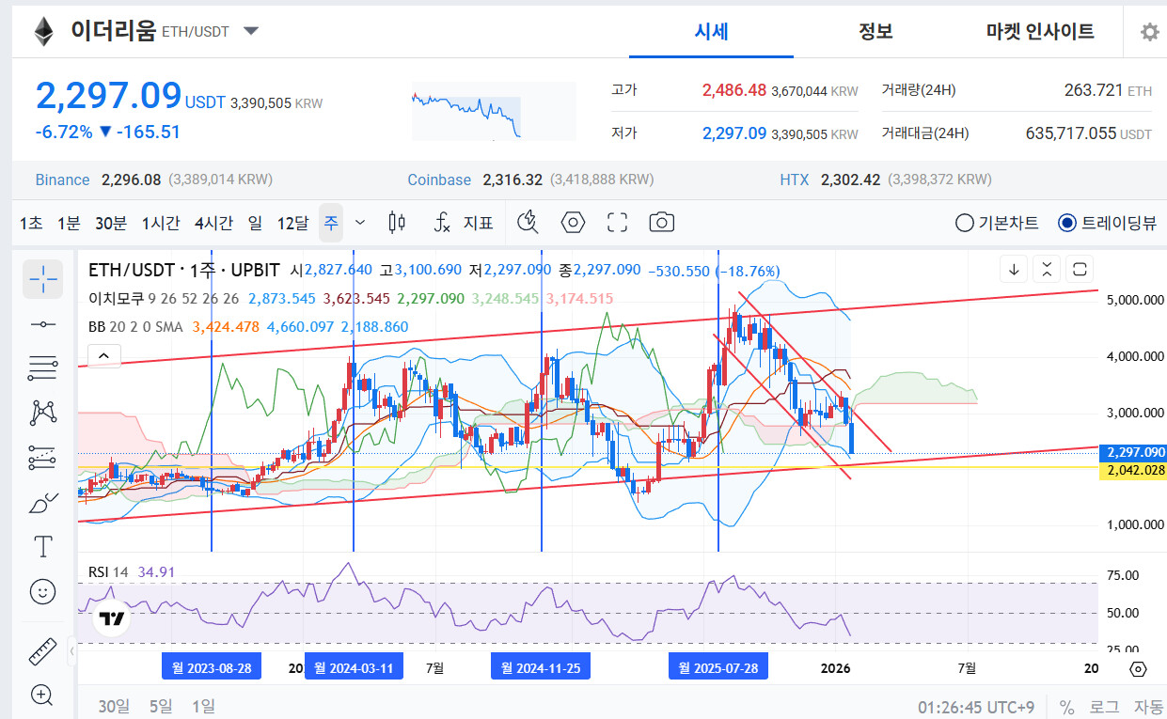The height and width of the screenshot is (719, 1167).
Task: Open the Fibonacci retracement tool
Action: (x=43, y=368)
